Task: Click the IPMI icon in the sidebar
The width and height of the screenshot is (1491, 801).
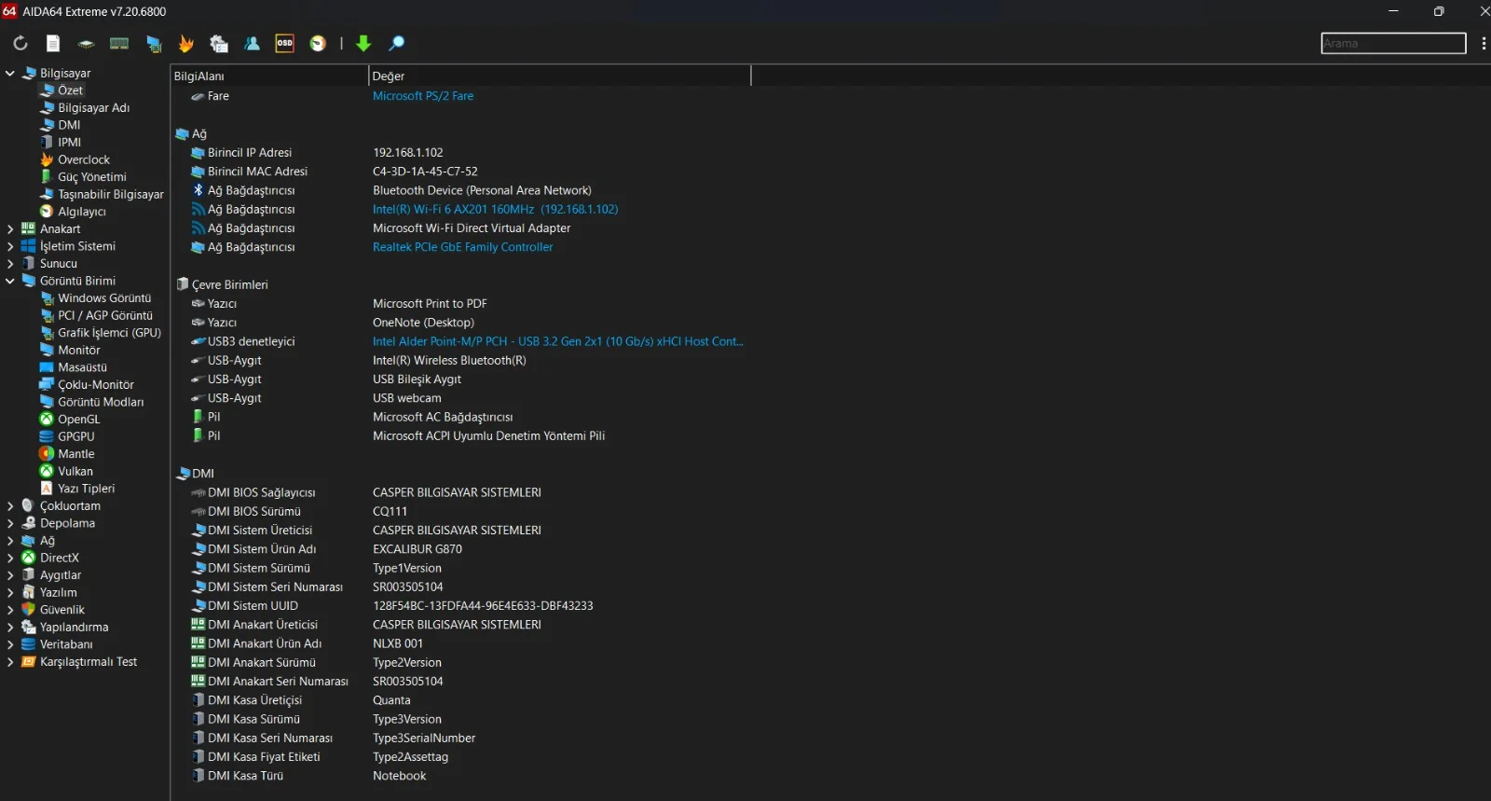Action: pyautogui.click(x=47, y=142)
